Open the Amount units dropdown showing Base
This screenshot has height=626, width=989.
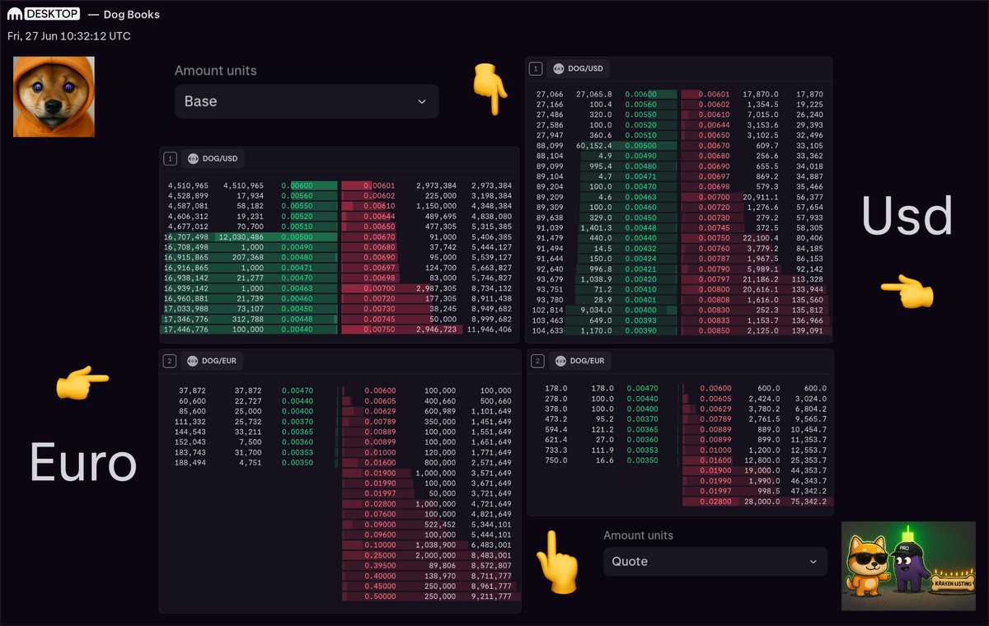(307, 101)
